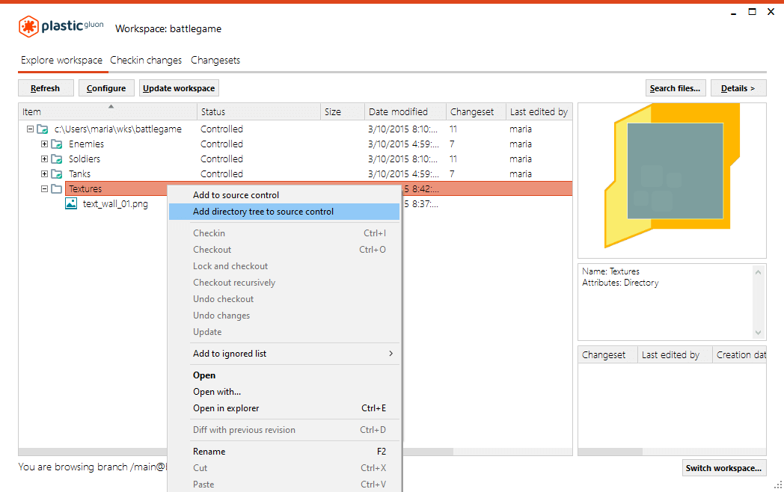Click the Details > button
784x492 pixels.
[x=738, y=88]
